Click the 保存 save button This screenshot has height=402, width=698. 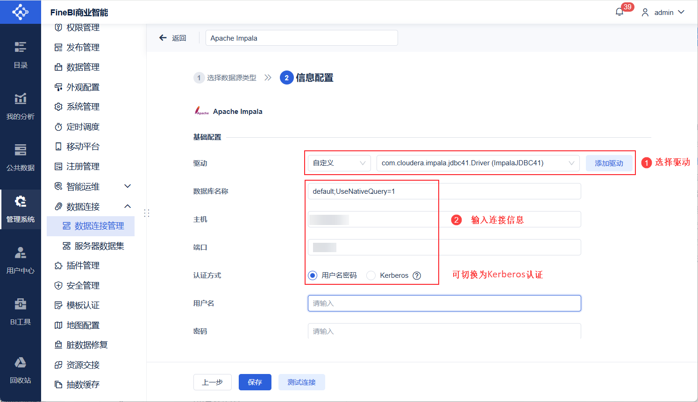click(255, 382)
